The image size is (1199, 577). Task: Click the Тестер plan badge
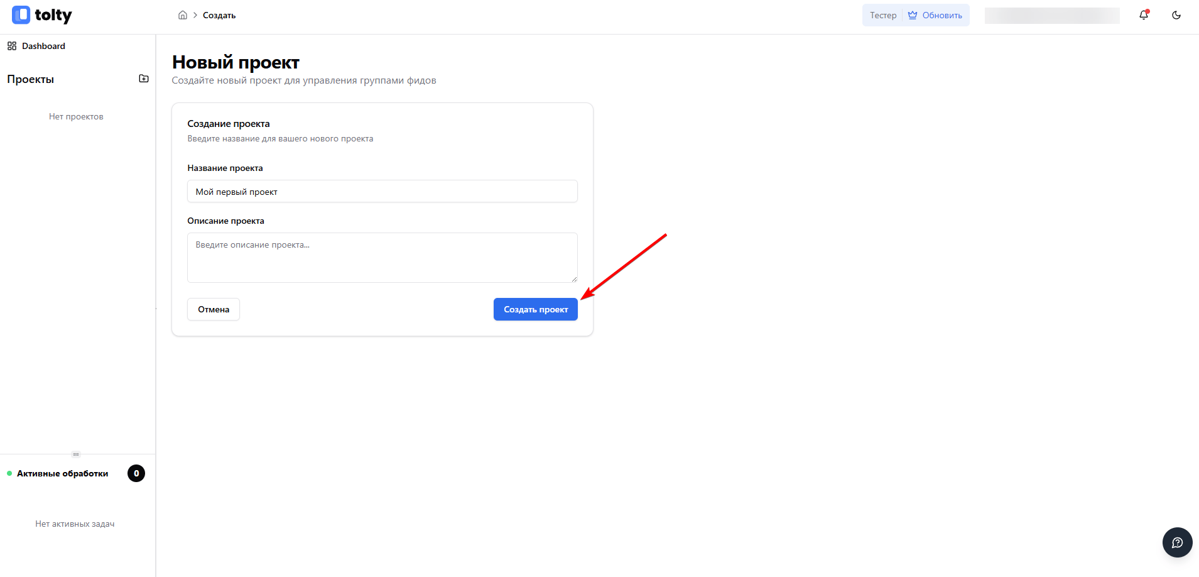[883, 15]
